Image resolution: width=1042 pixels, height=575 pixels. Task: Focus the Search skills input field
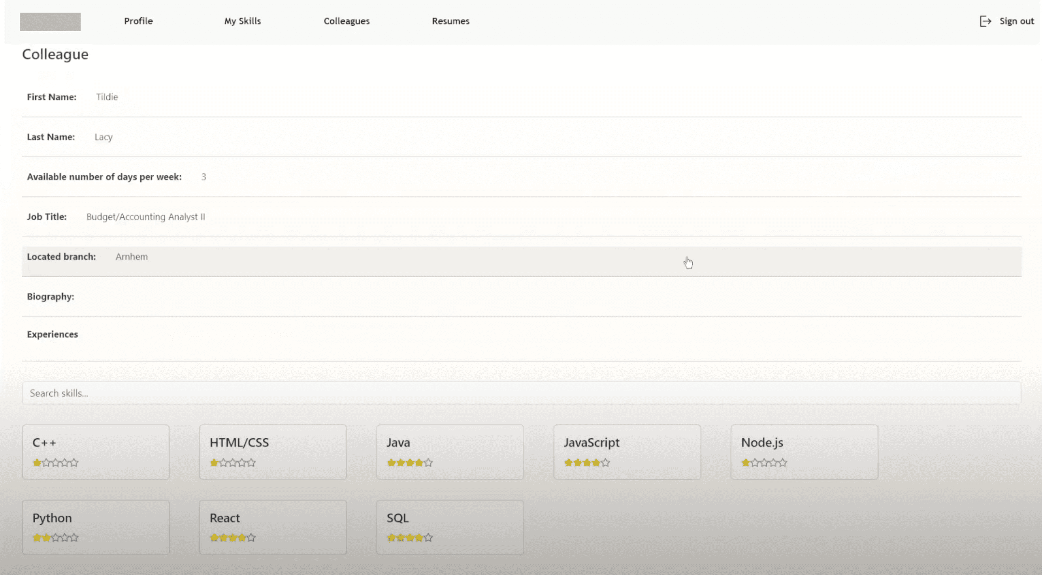521,393
